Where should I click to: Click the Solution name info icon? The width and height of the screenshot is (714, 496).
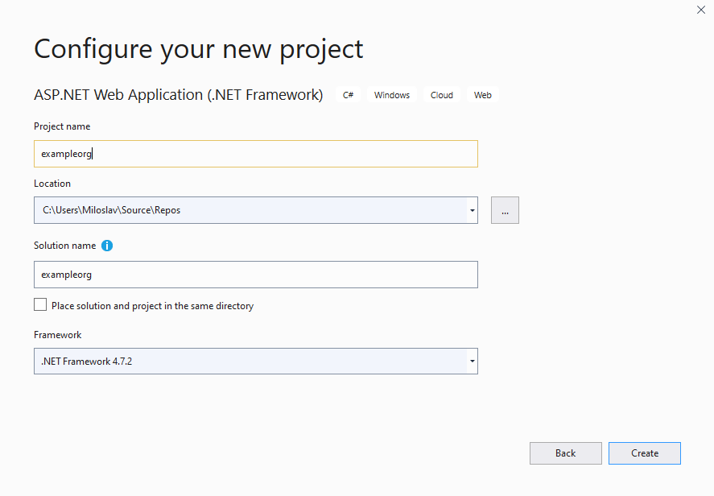click(x=107, y=246)
